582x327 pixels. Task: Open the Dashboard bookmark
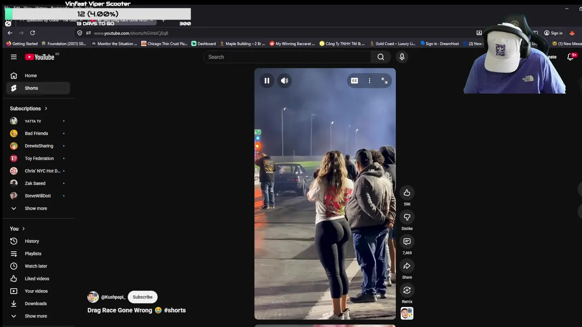point(203,44)
